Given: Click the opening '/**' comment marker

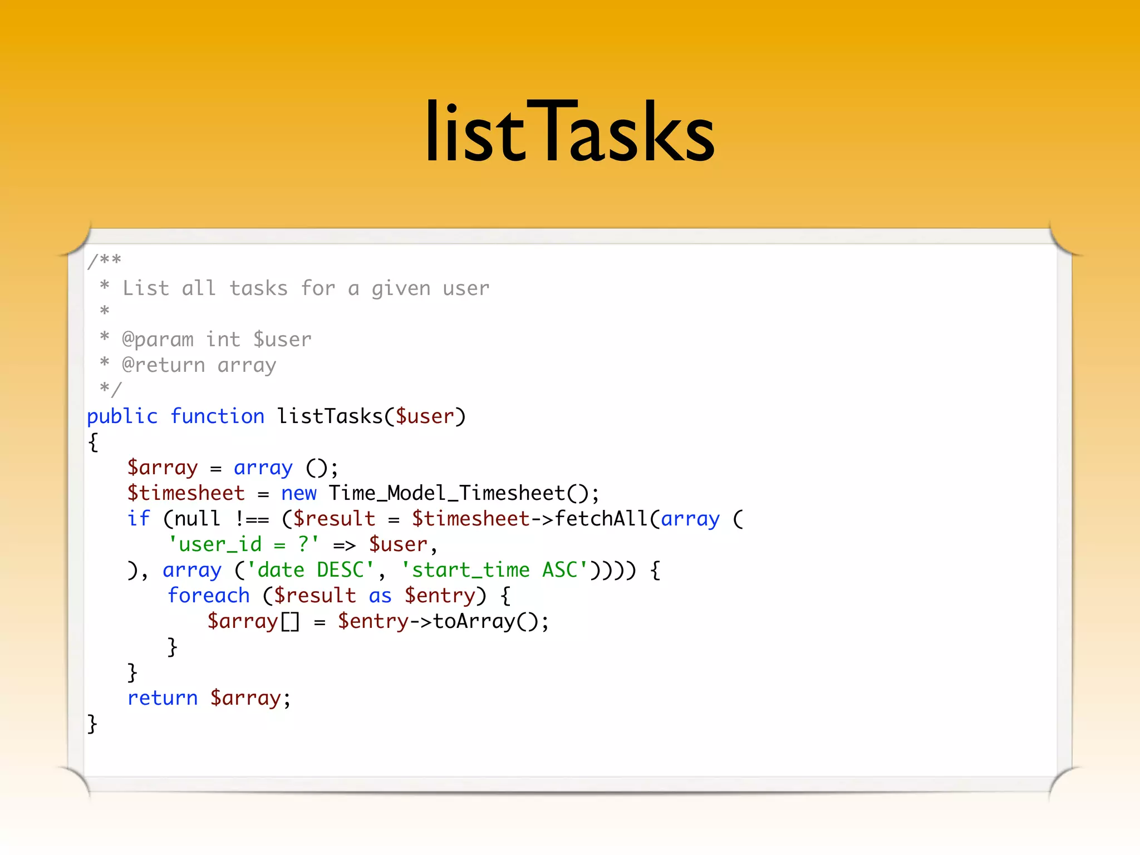Looking at the screenshot, I should (104, 261).
